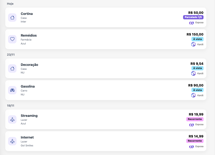The image size is (215, 155).
Task: Select the Recorrente badge on Streaming
Action: pos(195,119)
